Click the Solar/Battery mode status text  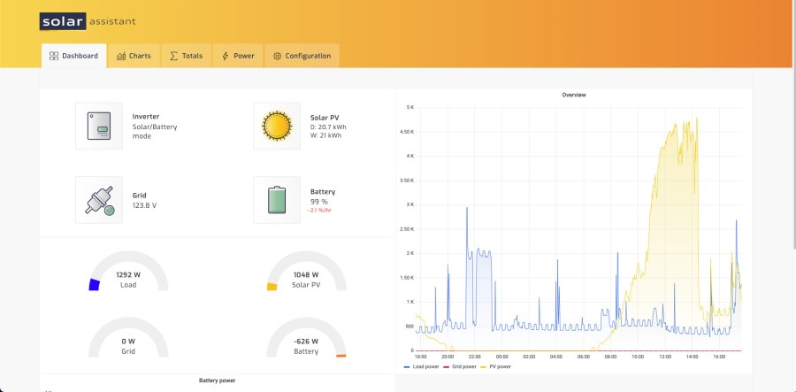click(155, 132)
